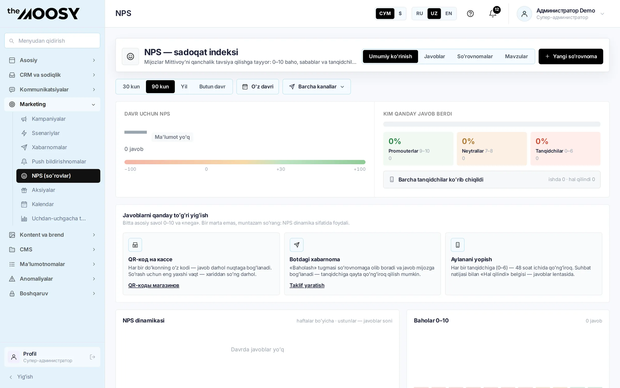
Task: Click Yangi so'rovnoma button
Action: pyautogui.click(x=571, y=56)
